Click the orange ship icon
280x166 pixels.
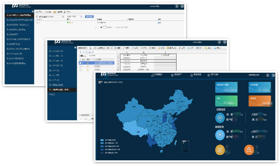pyautogui.click(x=249, y=151)
